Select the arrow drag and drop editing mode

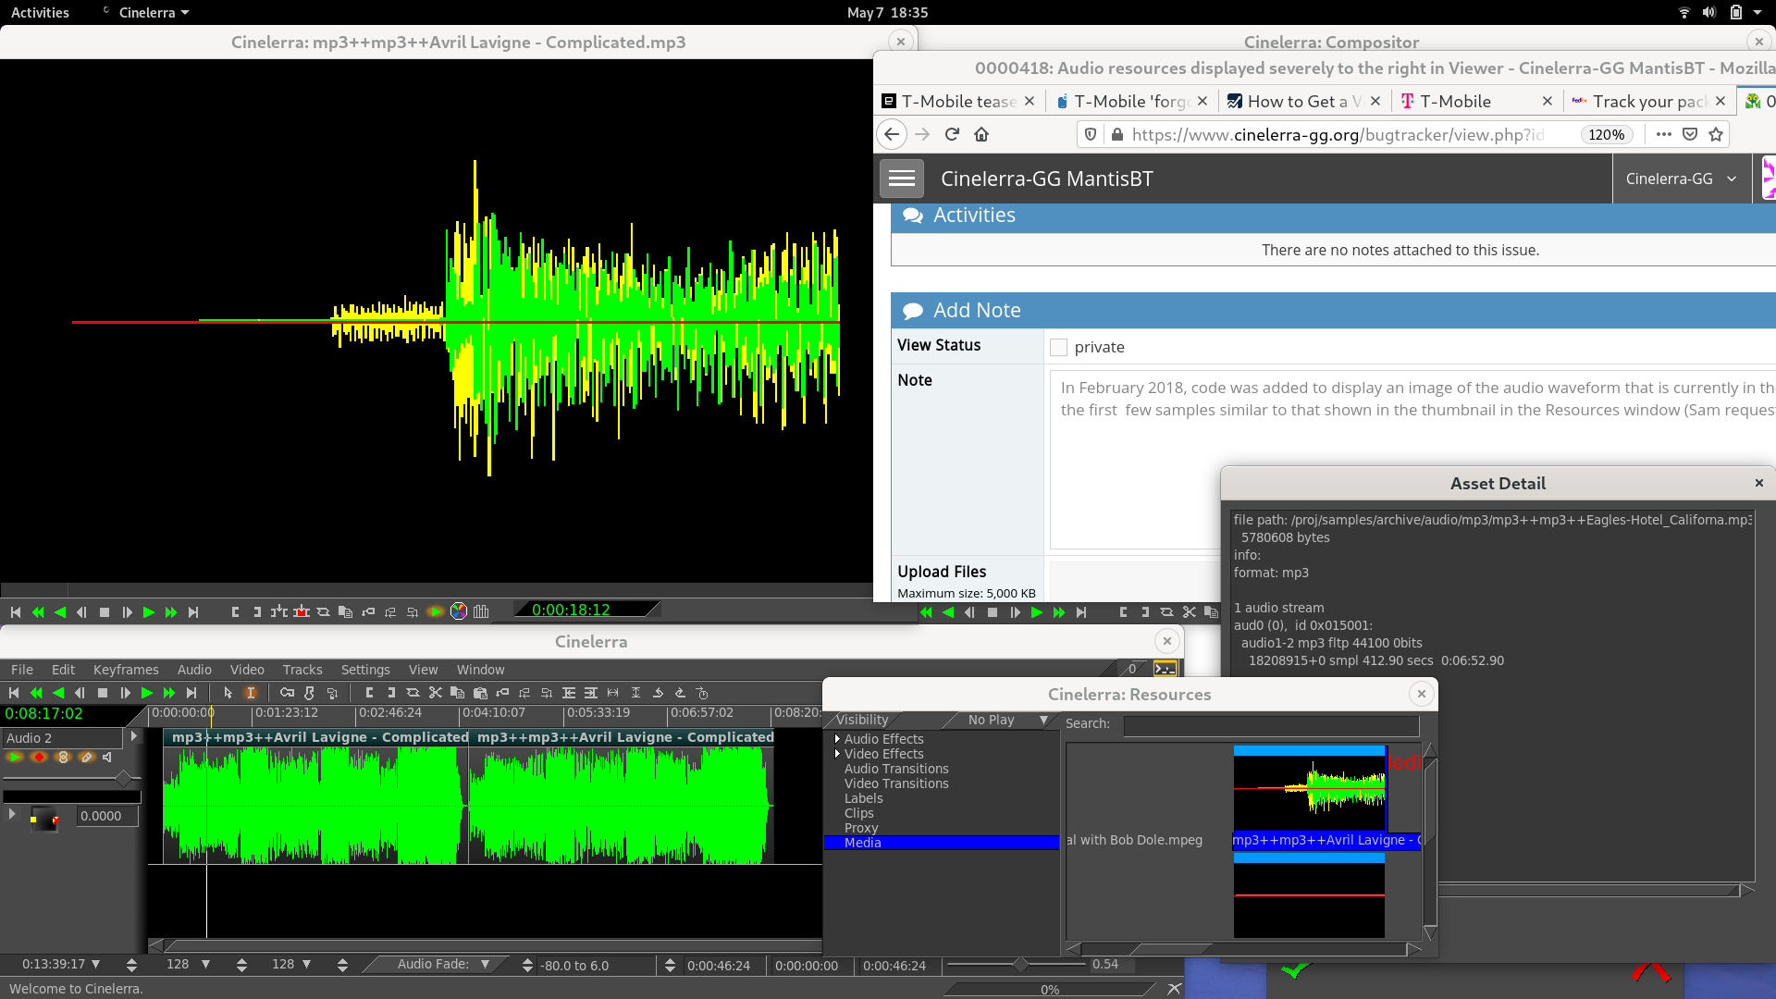pyautogui.click(x=228, y=693)
